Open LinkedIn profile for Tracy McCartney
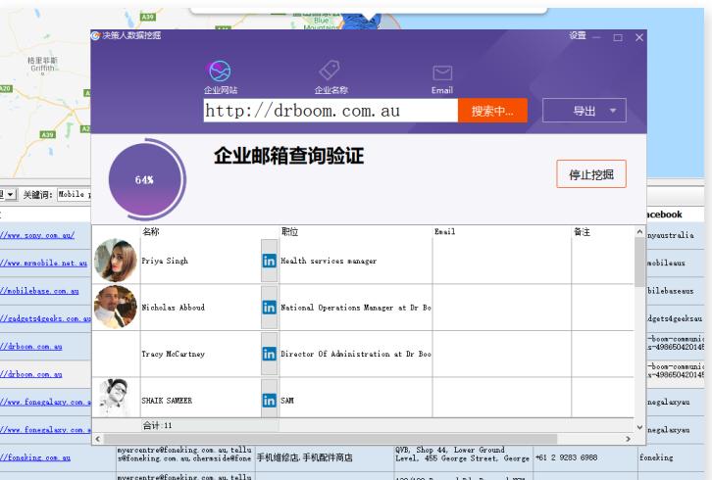The image size is (712, 480). tap(269, 354)
